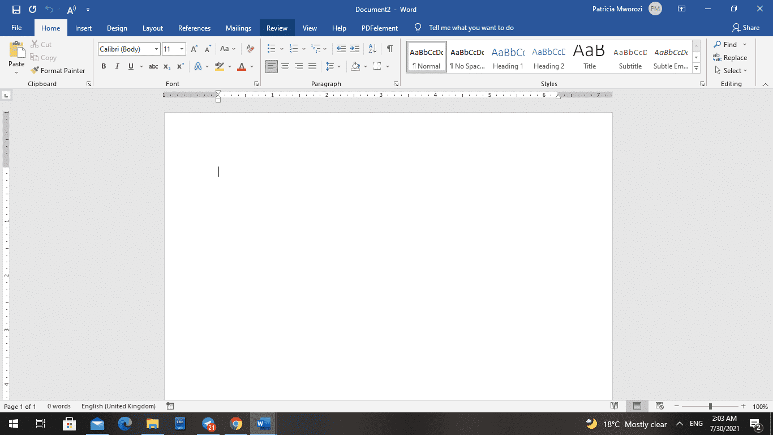This screenshot has width=773, height=435.
Task: Toggle bullet list
Action: click(x=272, y=49)
